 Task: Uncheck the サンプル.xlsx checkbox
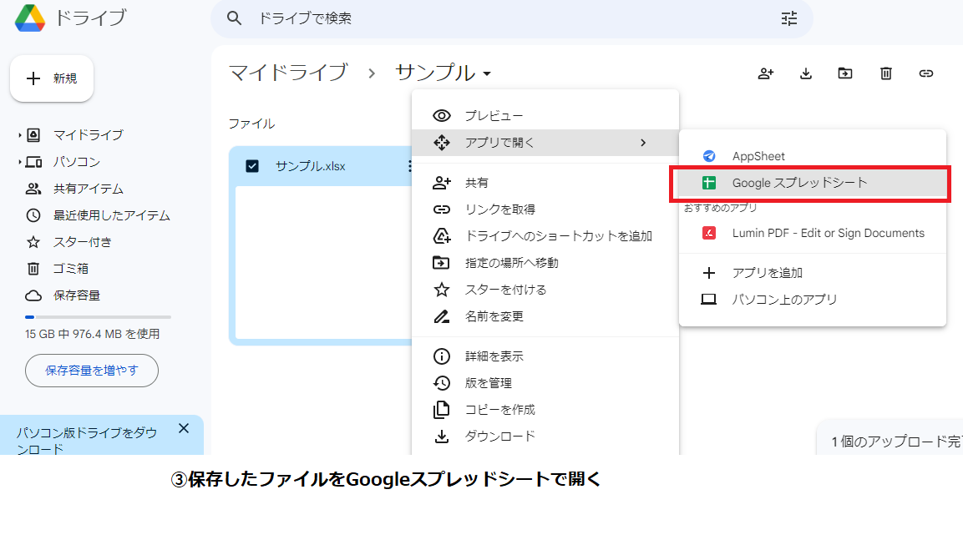coord(251,166)
